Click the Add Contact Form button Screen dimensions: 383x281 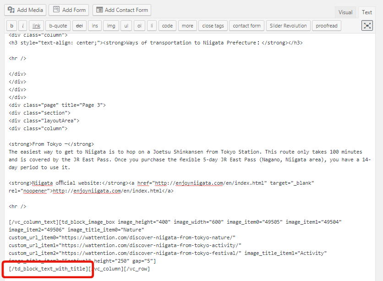[122, 10]
